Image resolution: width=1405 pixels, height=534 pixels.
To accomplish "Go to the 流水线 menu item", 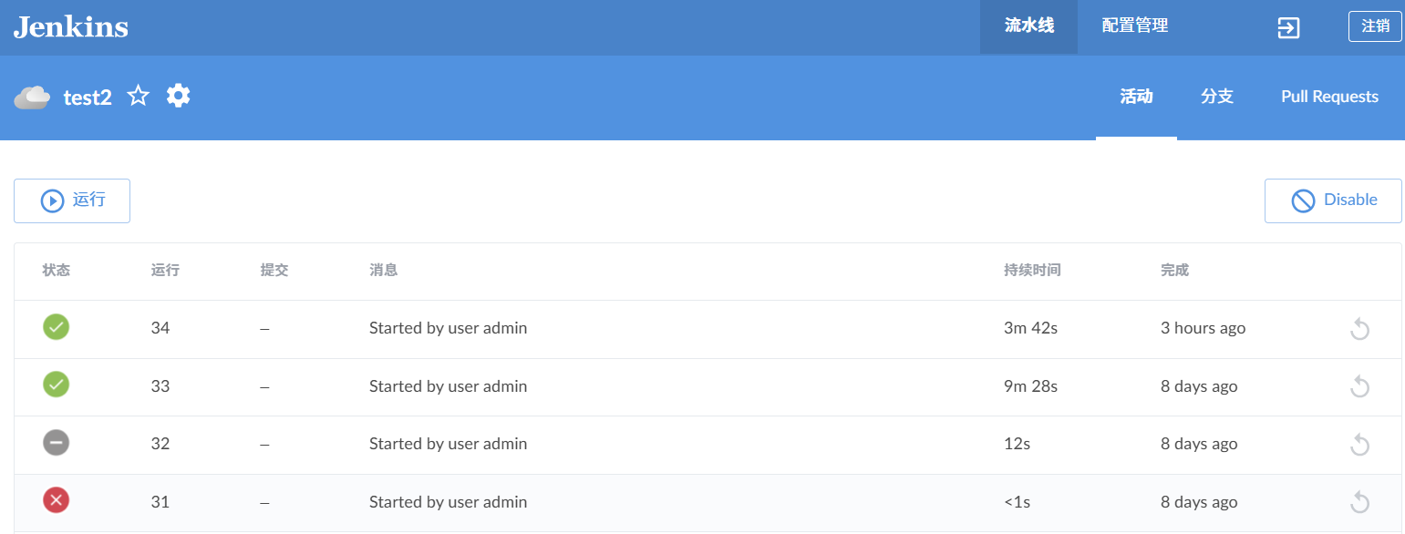I will point(1028,26).
